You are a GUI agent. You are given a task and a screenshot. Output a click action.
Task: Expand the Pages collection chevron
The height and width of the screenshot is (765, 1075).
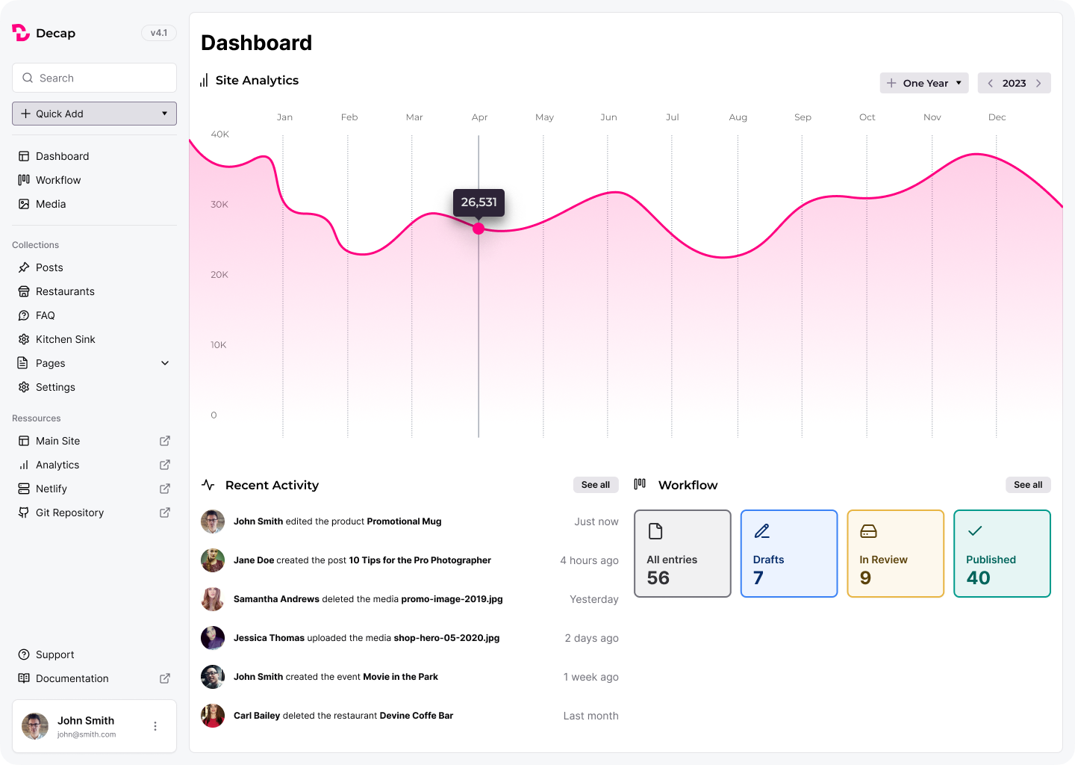click(165, 363)
